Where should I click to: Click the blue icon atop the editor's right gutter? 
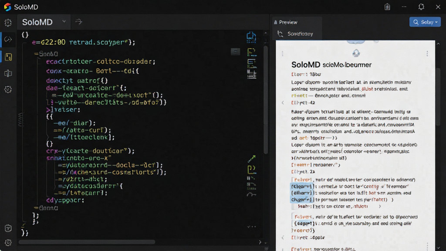[251, 37]
